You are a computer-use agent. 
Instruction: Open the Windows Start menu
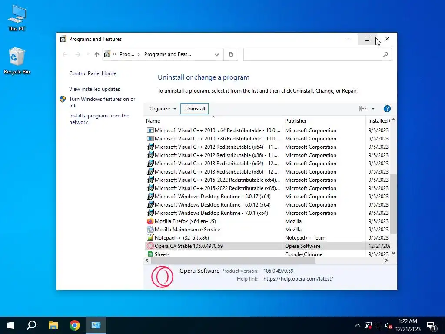click(10, 325)
